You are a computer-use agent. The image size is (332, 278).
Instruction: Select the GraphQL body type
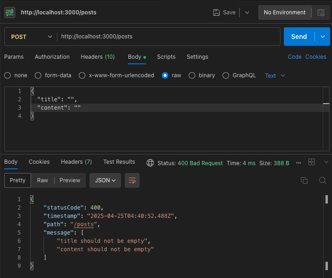[x=226, y=75]
